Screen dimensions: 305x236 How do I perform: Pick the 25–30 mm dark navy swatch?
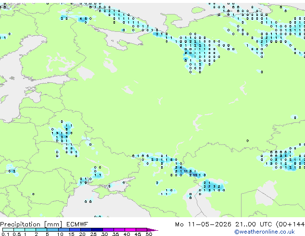(x=97, y=230)
